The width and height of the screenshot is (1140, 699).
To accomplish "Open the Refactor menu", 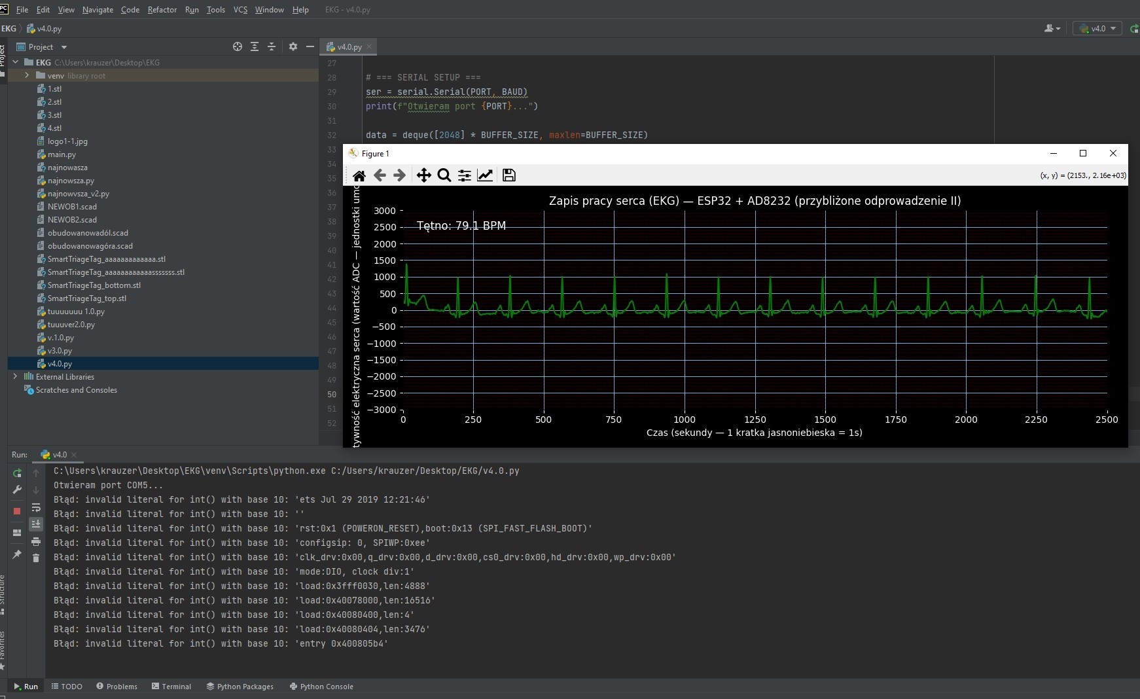I will tap(162, 10).
